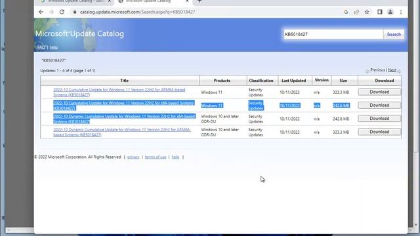Focus the KB5018427 search box
This screenshot has height=236, width=420.
pyautogui.click(x=333, y=34)
